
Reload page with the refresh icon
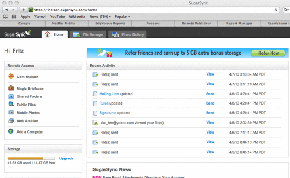pos(275,10)
